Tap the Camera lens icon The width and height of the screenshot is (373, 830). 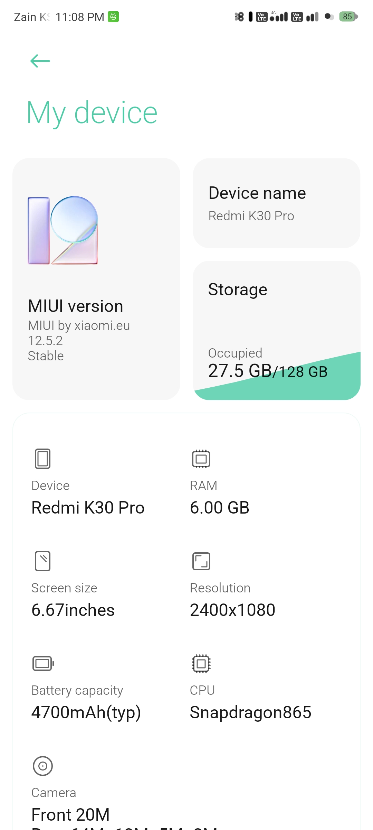coord(42,766)
